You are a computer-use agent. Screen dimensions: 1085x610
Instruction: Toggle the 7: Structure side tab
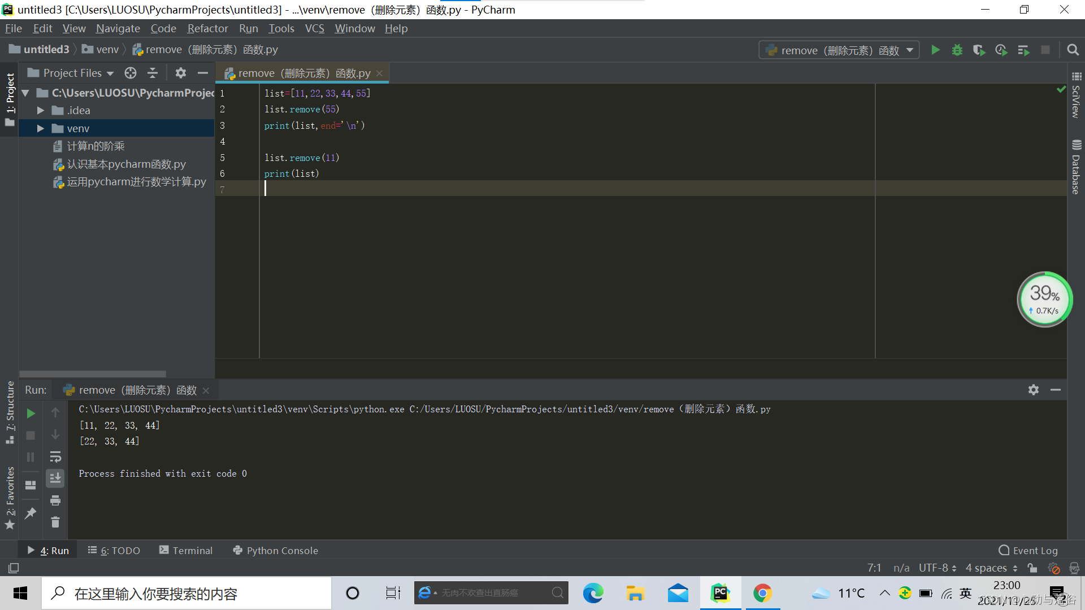(10, 412)
